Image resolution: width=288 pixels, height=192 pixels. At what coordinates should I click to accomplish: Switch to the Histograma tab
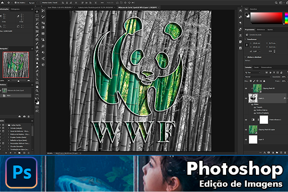click(x=15, y=9)
